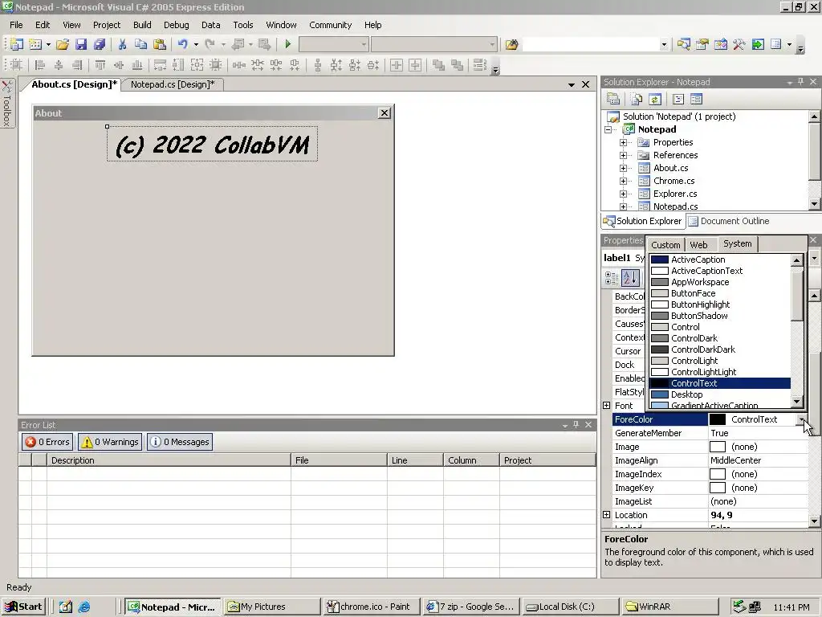The width and height of the screenshot is (822, 617).
Task: Expand the About.cs tree node
Action: tap(623, 169)
